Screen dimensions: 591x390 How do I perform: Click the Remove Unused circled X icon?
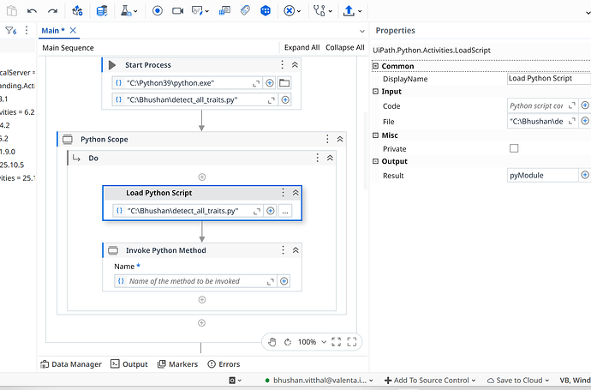290,10
